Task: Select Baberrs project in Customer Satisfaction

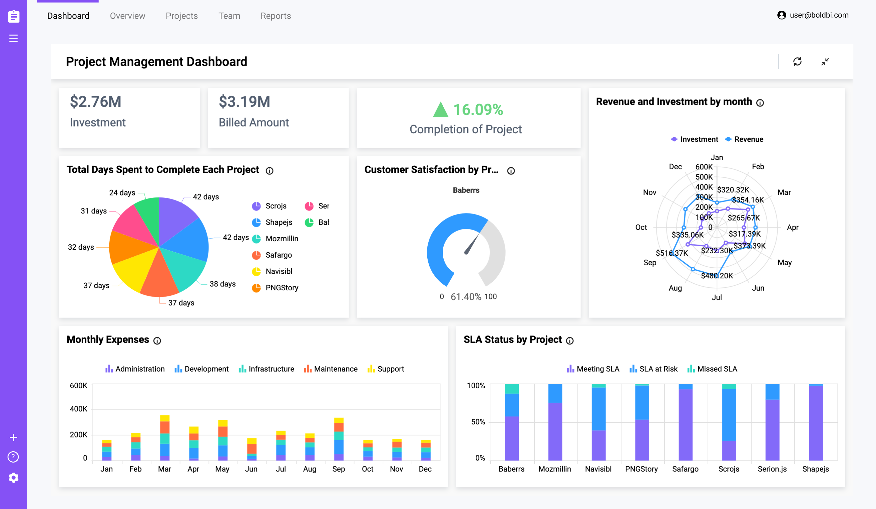Action: coord(467,190)
